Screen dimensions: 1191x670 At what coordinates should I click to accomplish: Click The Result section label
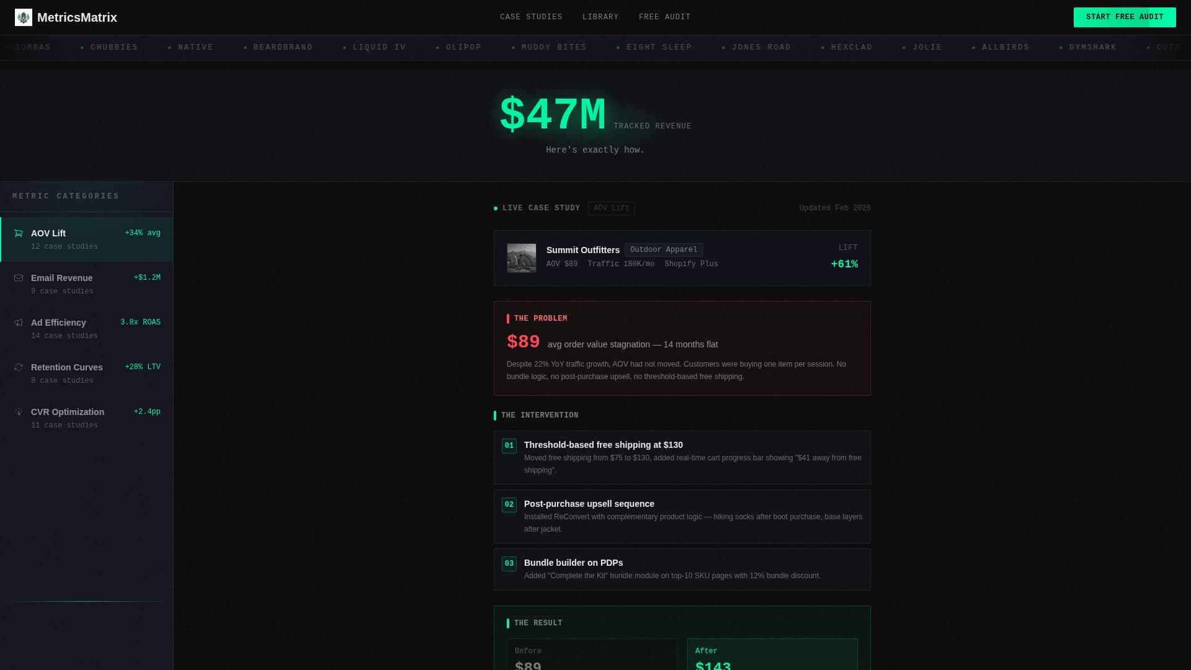(538, 623)
